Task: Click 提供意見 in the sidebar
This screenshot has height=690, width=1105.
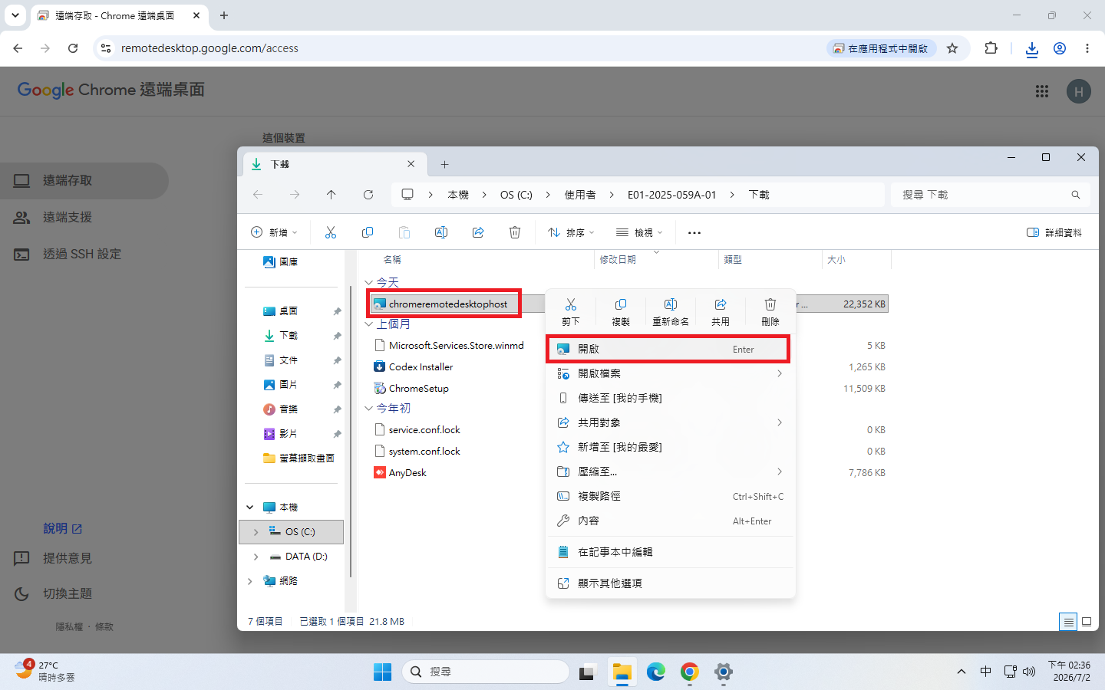Action: [68, 558]
